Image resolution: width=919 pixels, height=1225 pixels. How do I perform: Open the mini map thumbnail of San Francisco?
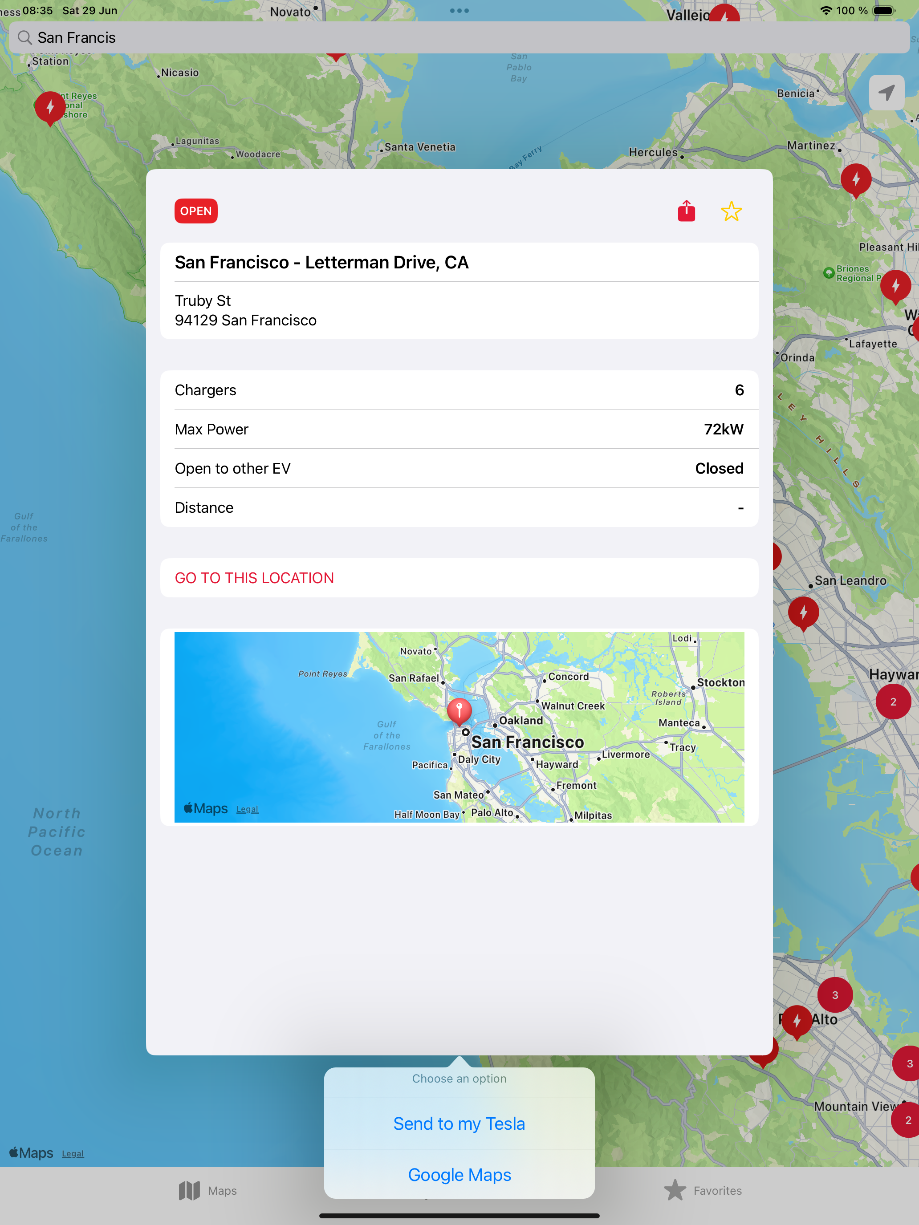click(459, 727)
